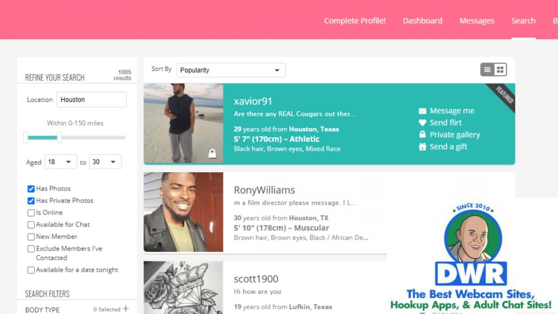Uncheck the Has Photos checkbox
This screenshot has width=558, height=314.
pyautogui.click(x=31, y=189)
